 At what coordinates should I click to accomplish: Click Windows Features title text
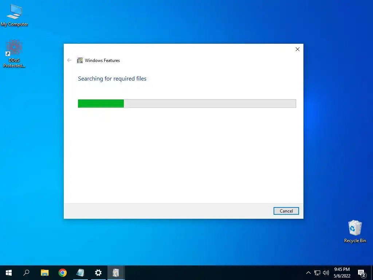point(102,61)
